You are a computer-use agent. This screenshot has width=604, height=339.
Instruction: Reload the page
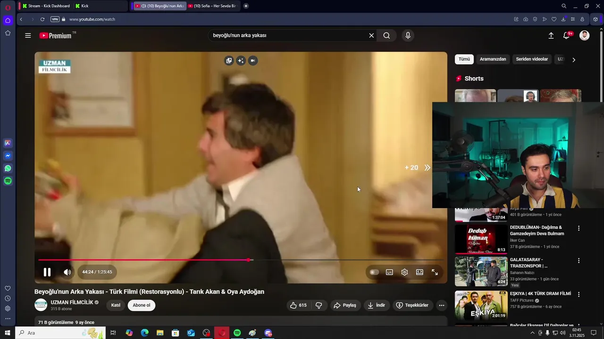click(42, 19)
